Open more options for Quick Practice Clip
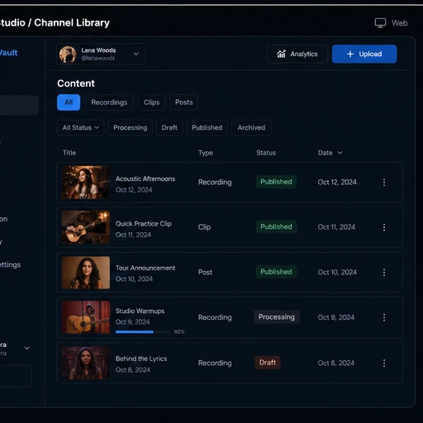The height and width of the screenshot is (423, 423). [x=384, y=227]
